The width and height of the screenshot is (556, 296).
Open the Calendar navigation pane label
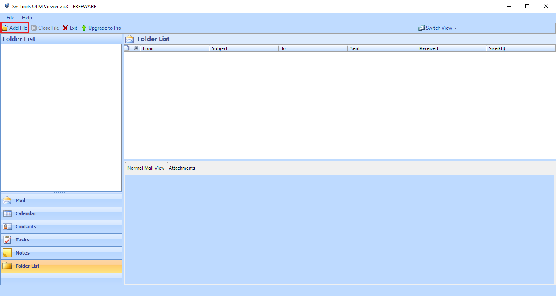(26, 213)
